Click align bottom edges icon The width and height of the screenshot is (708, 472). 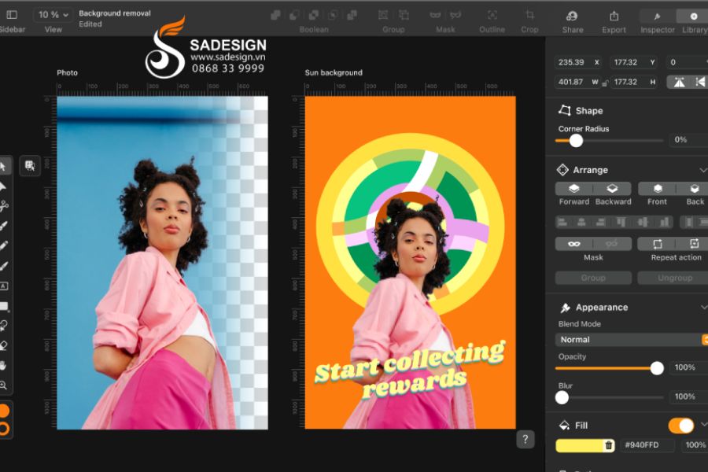coord(664,222)
